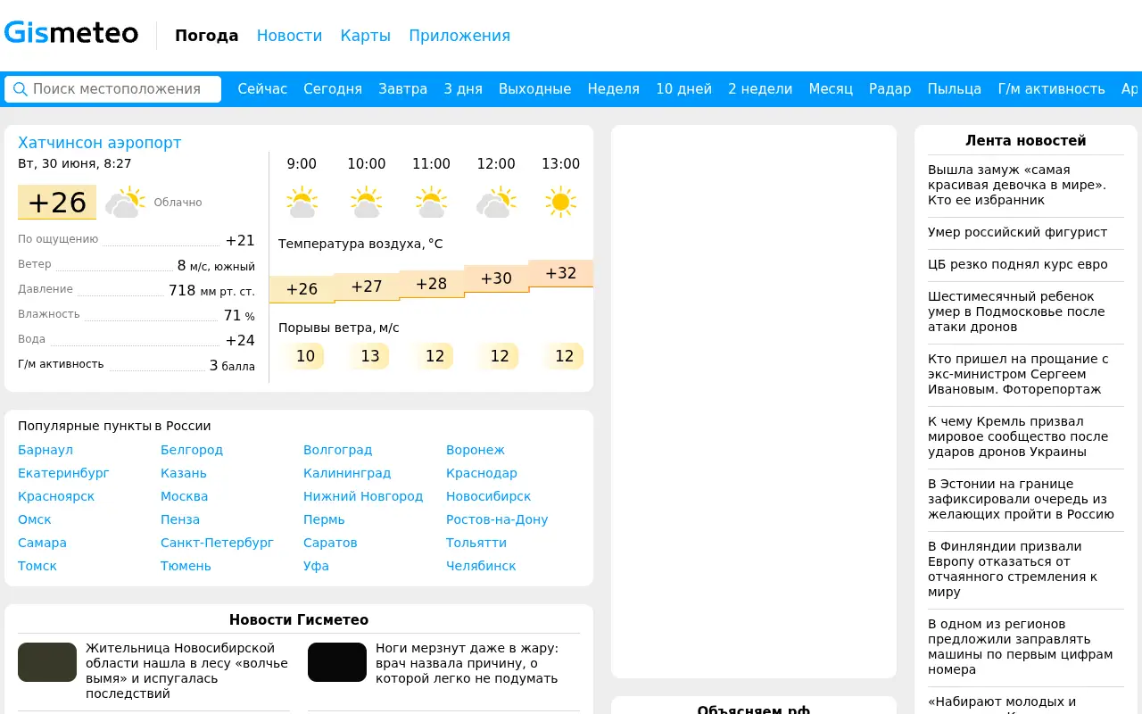Open the Неделя forecast tab

(614, 89)
